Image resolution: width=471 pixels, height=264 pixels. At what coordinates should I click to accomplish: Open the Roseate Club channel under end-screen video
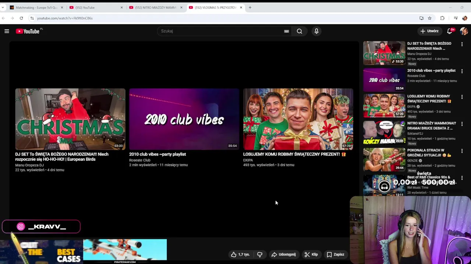pyautogui.click(x=140, y=160)
